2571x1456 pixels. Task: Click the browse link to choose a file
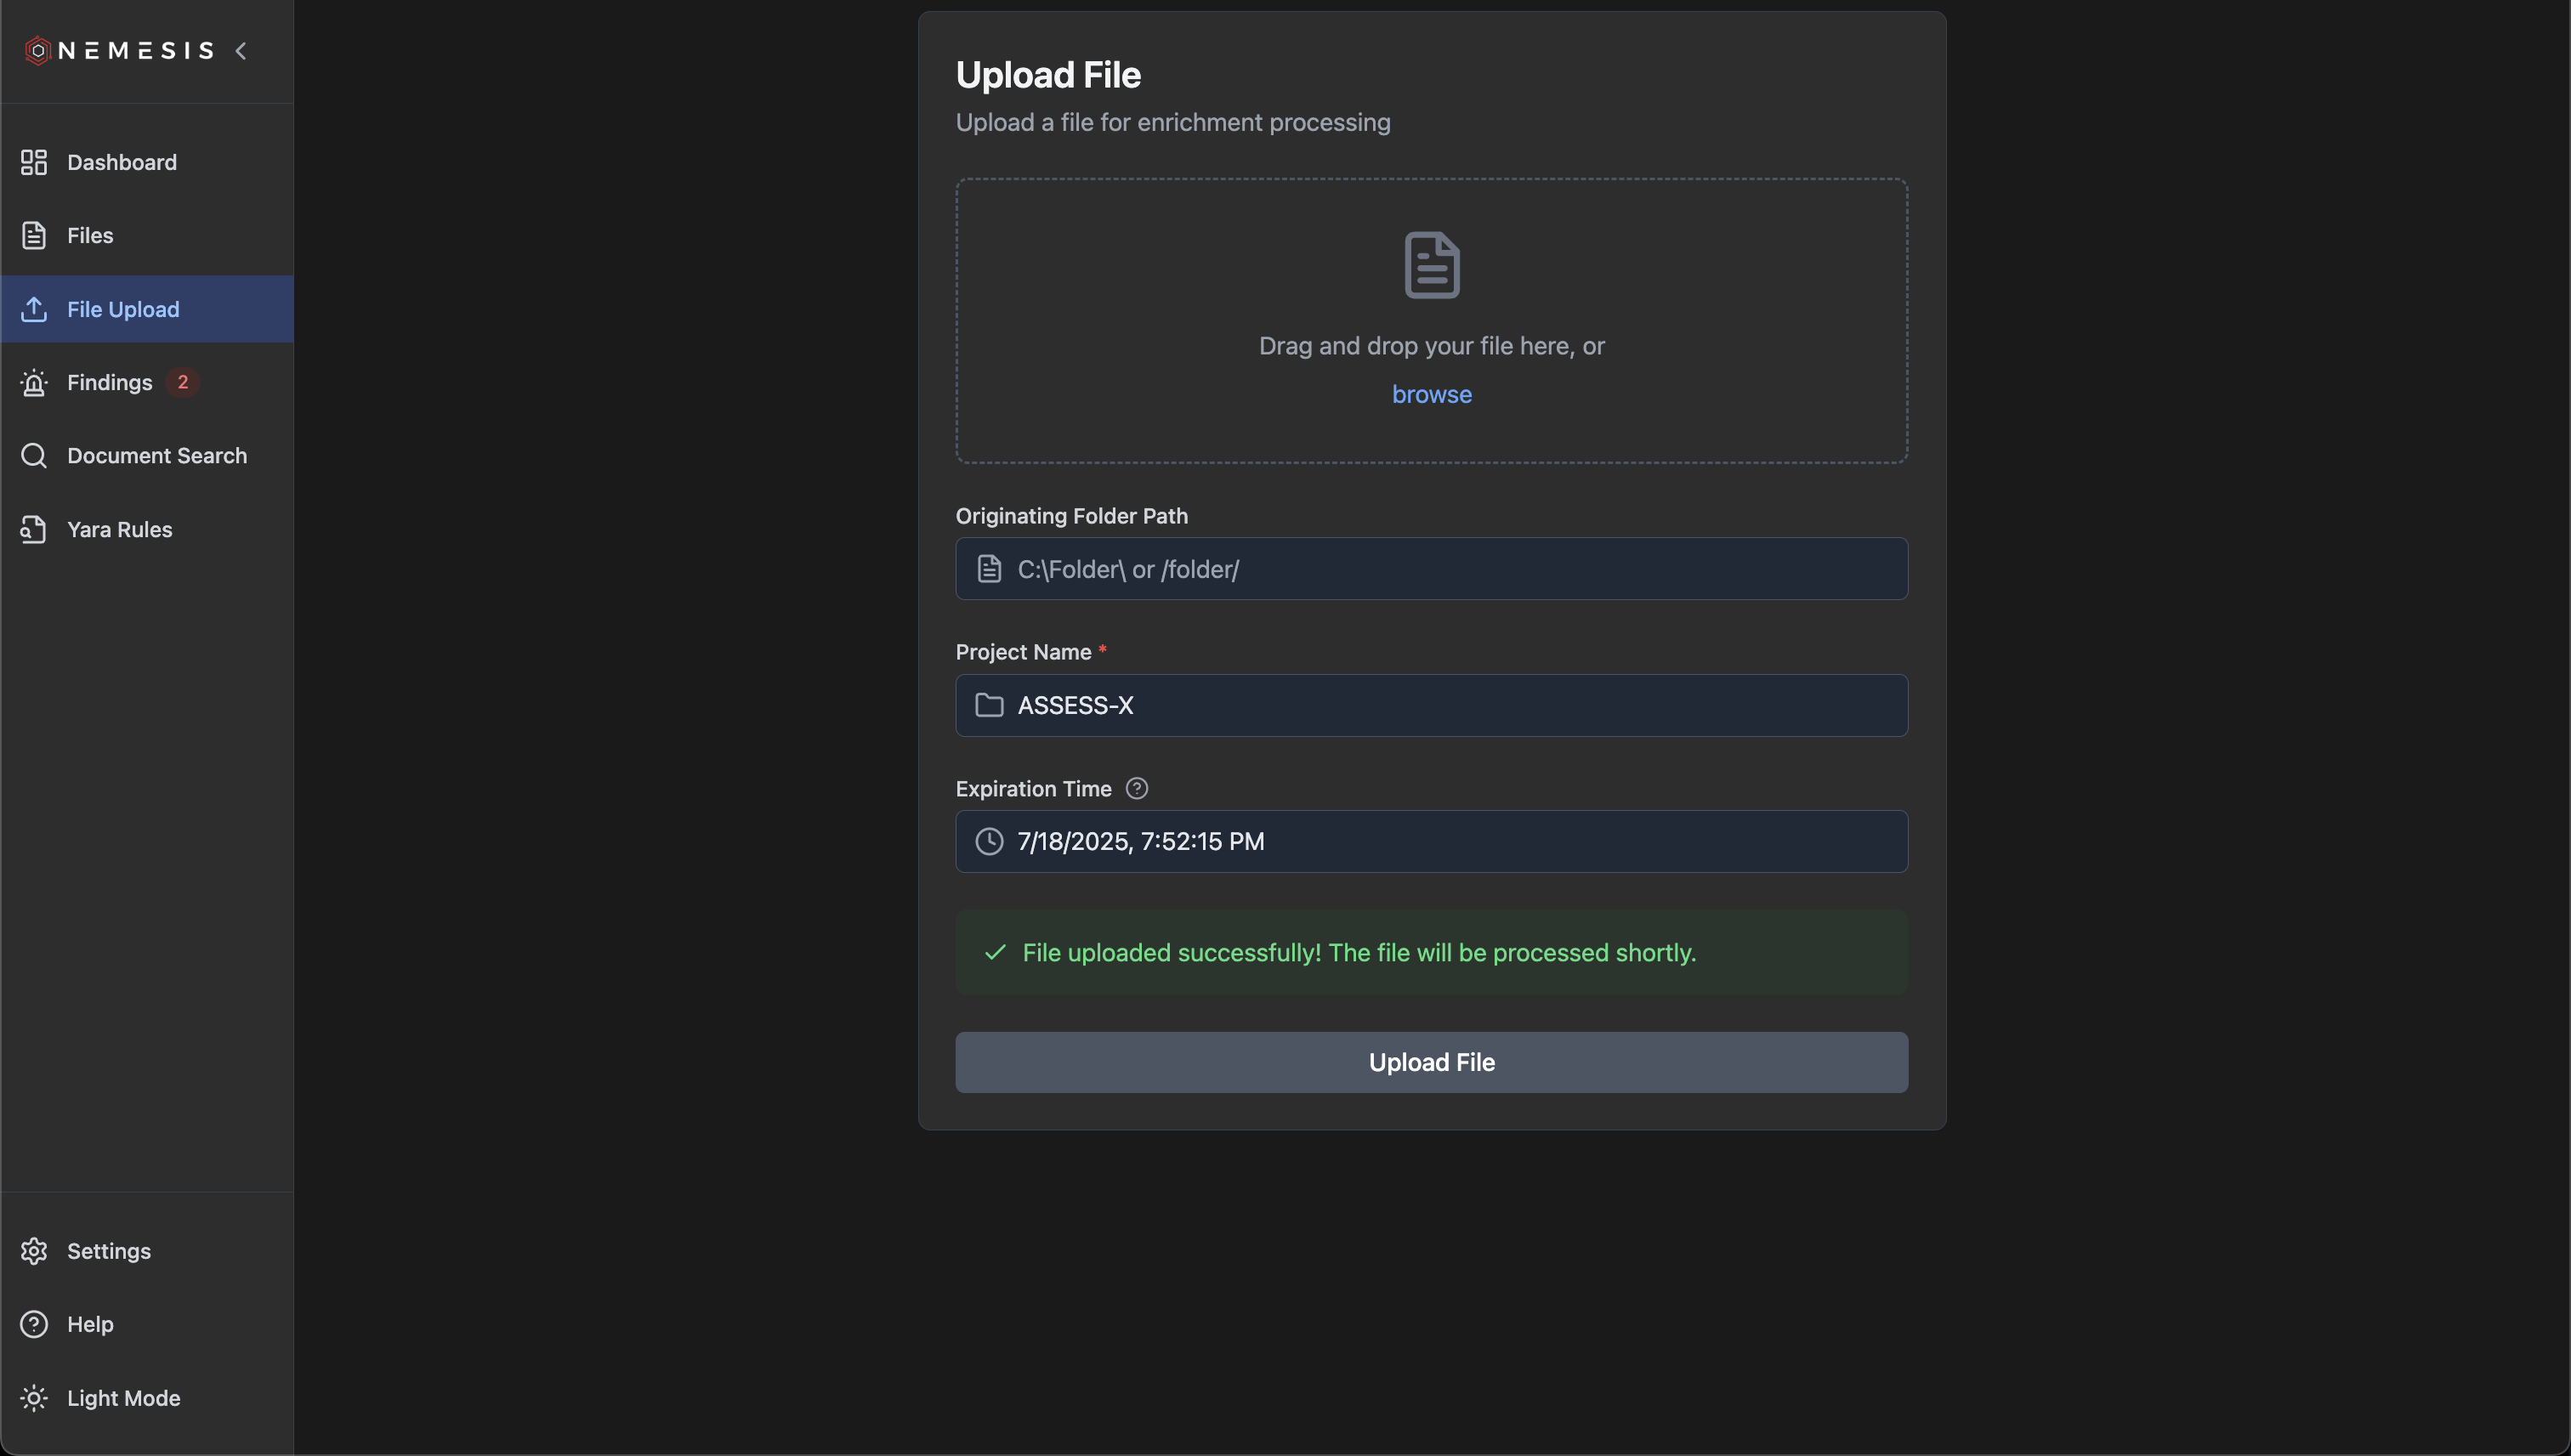1431,394
